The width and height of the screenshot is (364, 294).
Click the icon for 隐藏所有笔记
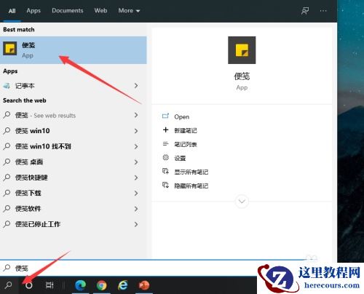coord(165,186)
